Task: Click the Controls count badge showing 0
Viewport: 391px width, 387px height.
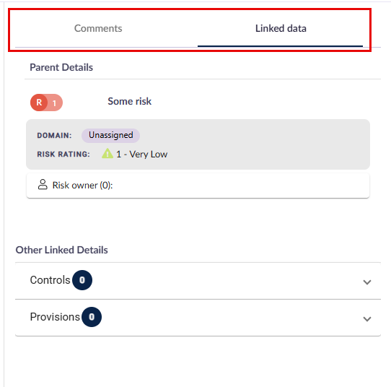Action: [x=82, y=280]
